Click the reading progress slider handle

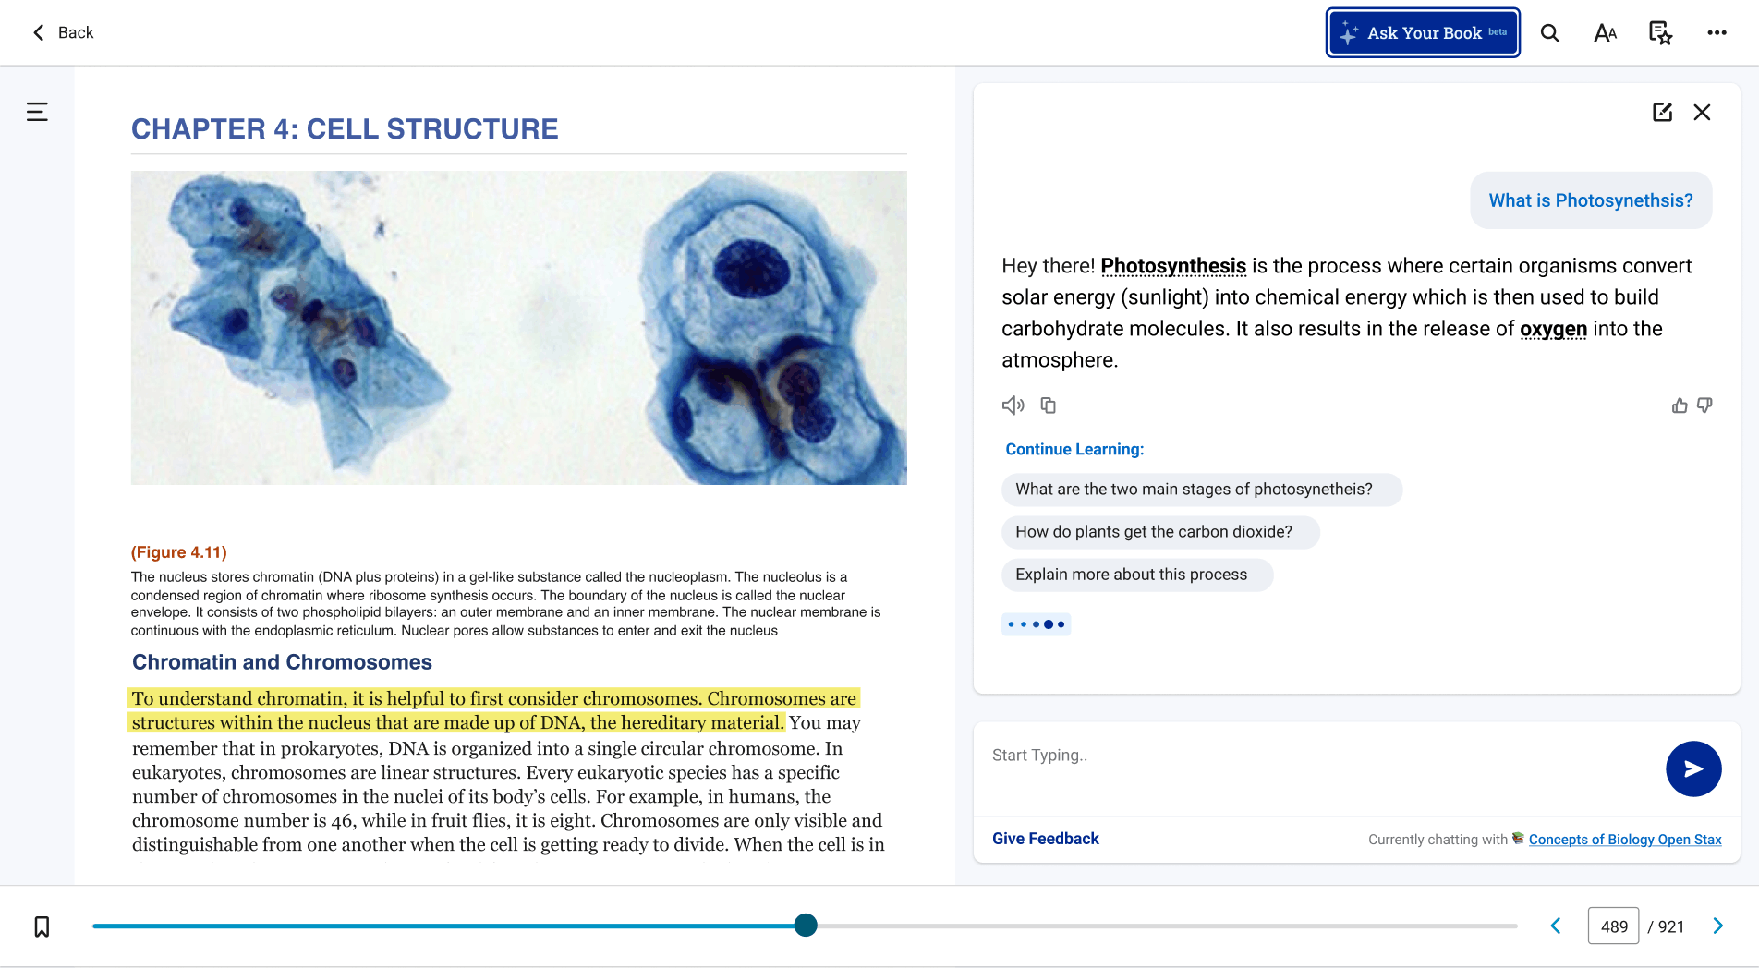coord(806,926)
